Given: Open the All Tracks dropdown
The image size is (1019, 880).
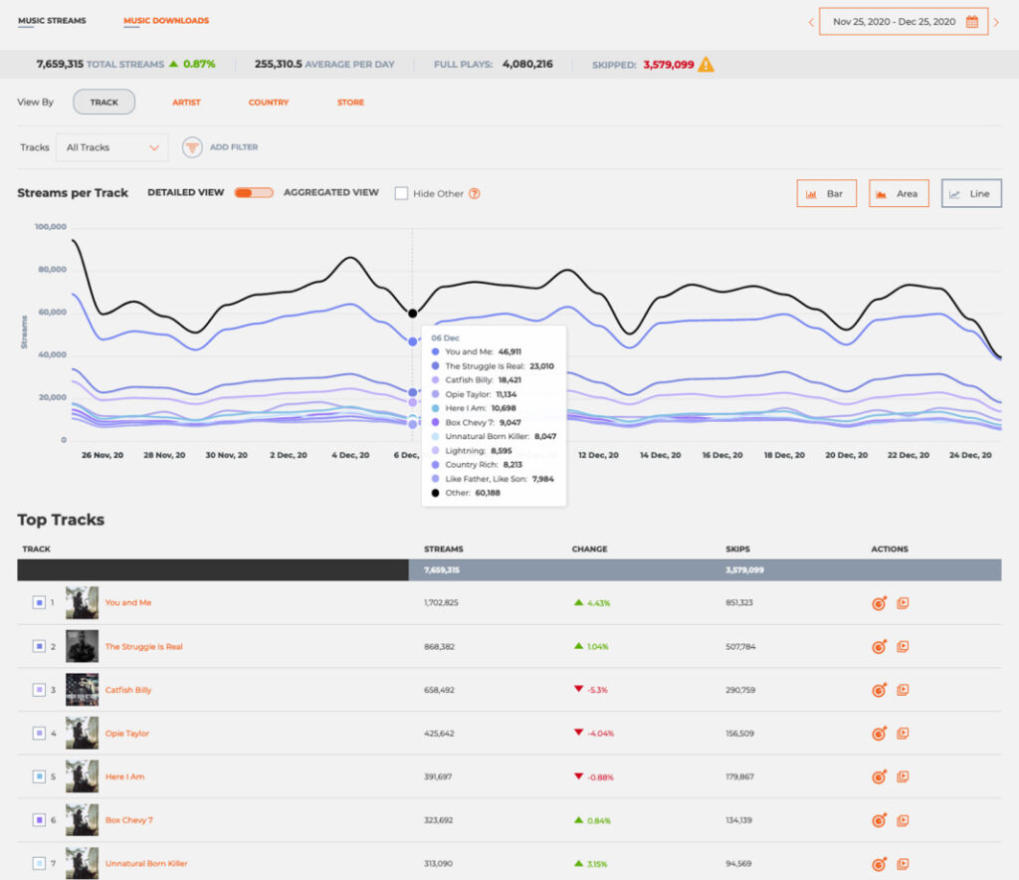Looking at the screenshot, I should point(111,147).
